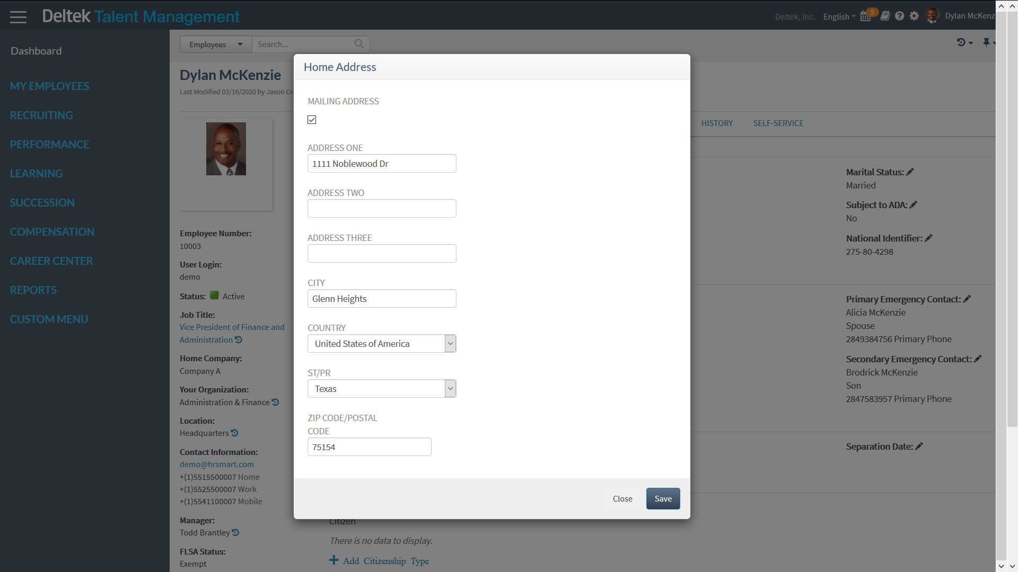
Task: Open the settings gear icon
Action: pyautogui.click(x=914, y=16)
